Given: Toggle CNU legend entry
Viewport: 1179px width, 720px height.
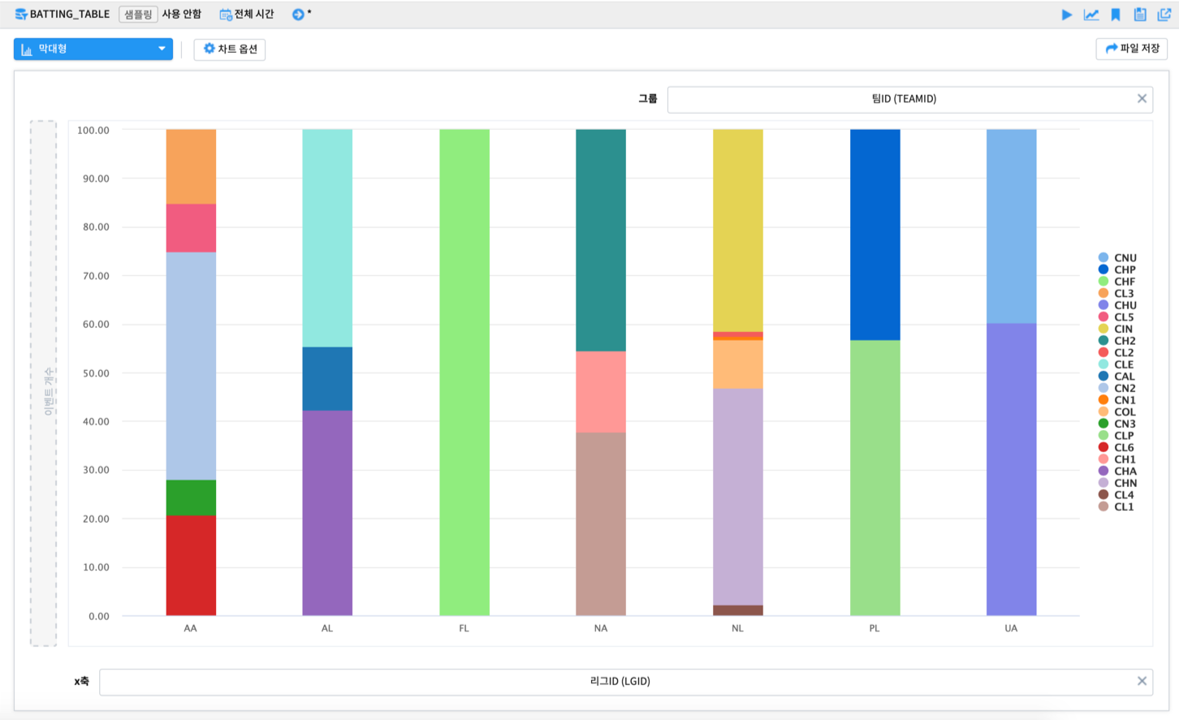Looking at the screenshot, I should point(1117,258).
